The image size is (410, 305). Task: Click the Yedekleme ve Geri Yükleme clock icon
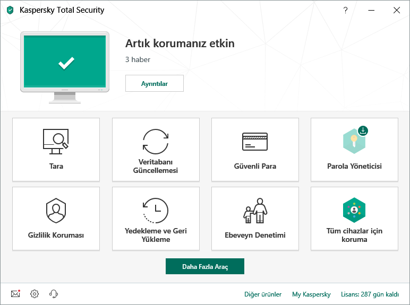click(x=155, y=210)
